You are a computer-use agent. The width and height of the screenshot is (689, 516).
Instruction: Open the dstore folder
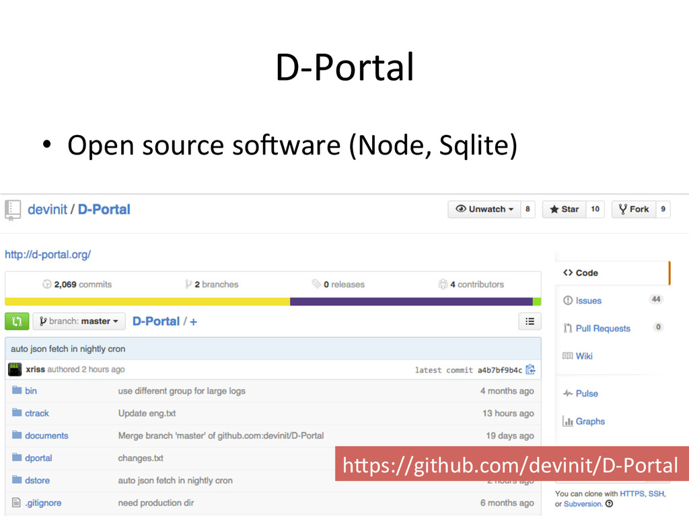point(37,480)
